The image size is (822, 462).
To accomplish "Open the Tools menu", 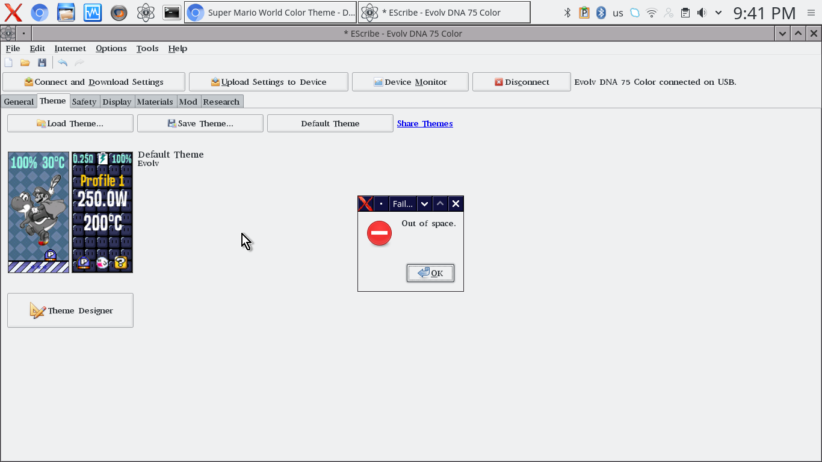I will click(x=147, y=48).
